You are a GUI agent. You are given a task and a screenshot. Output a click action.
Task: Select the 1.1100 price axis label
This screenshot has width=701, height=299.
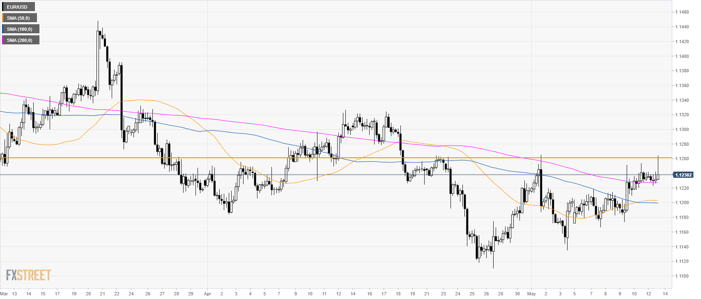coord(682,276)
